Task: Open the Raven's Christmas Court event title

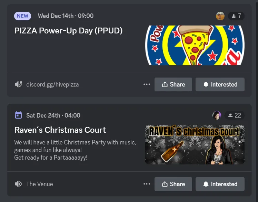Action: pos(60,130)
